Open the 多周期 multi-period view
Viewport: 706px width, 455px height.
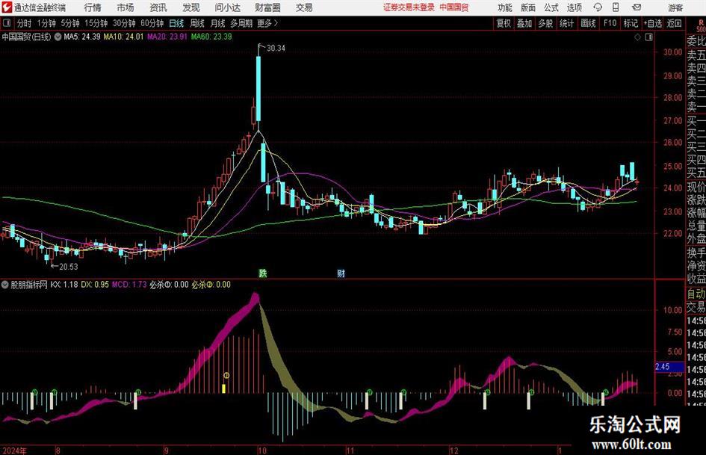241,23
